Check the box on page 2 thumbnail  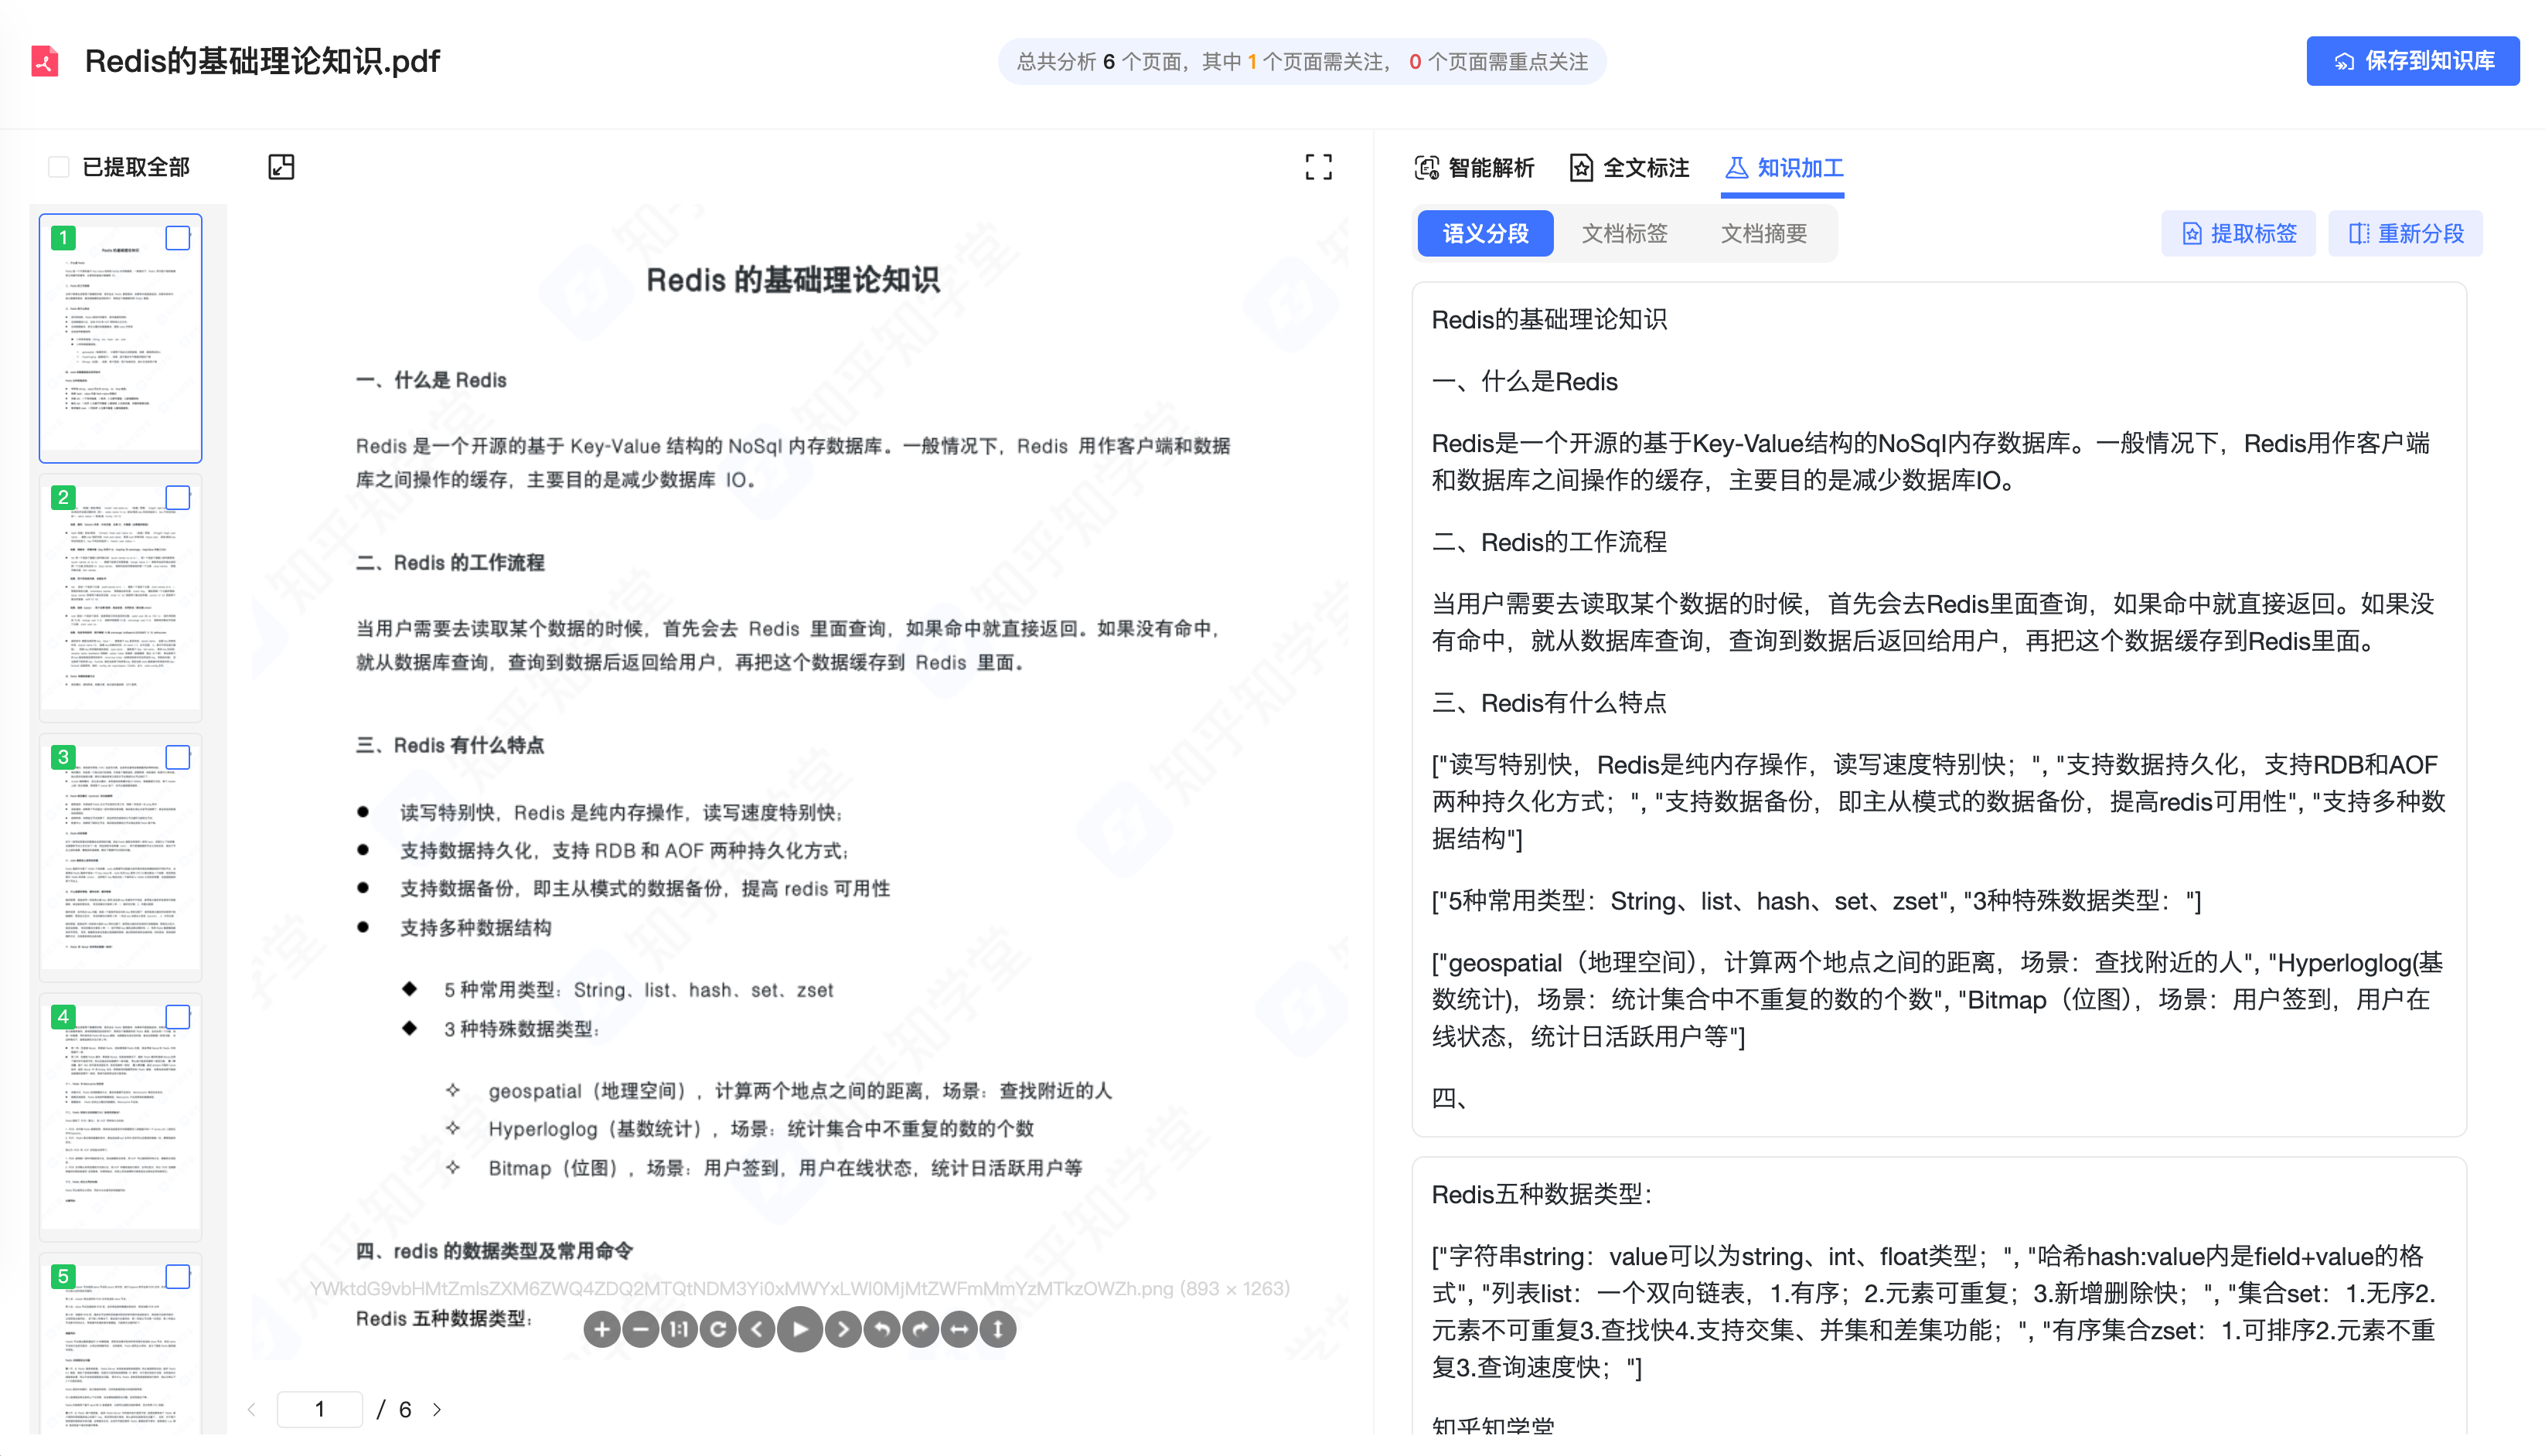(x=178, y=497)
